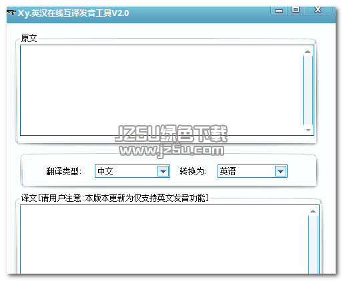Maximize the translator window
Screen dimensions: 343x281
296,10
